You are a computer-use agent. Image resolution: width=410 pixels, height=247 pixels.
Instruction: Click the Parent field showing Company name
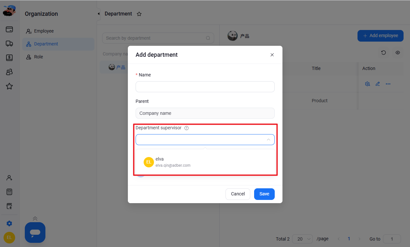[x=205, y=113]
